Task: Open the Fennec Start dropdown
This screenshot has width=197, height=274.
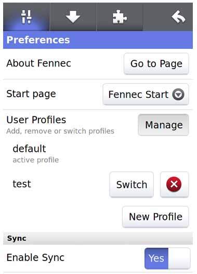Action: click(x=146, y=94)
